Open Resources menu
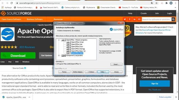Screen dimensions: 179x100 (58, 19)
